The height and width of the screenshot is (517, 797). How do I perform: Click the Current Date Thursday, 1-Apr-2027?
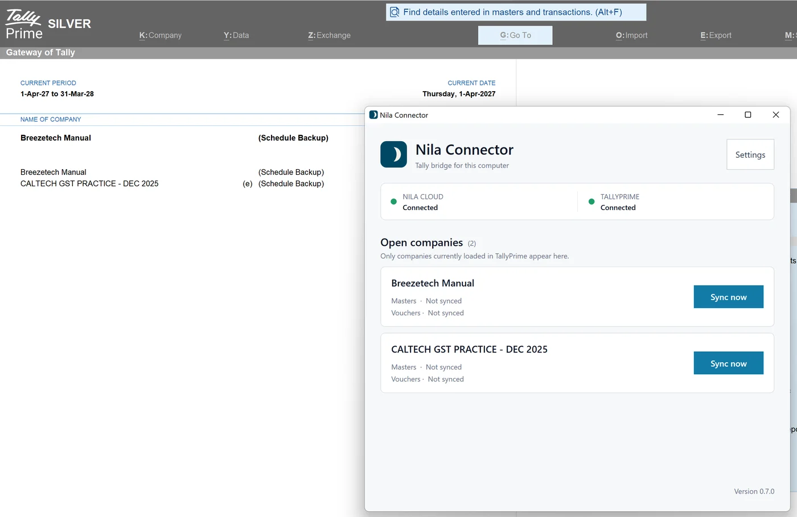tap(459, 94)
